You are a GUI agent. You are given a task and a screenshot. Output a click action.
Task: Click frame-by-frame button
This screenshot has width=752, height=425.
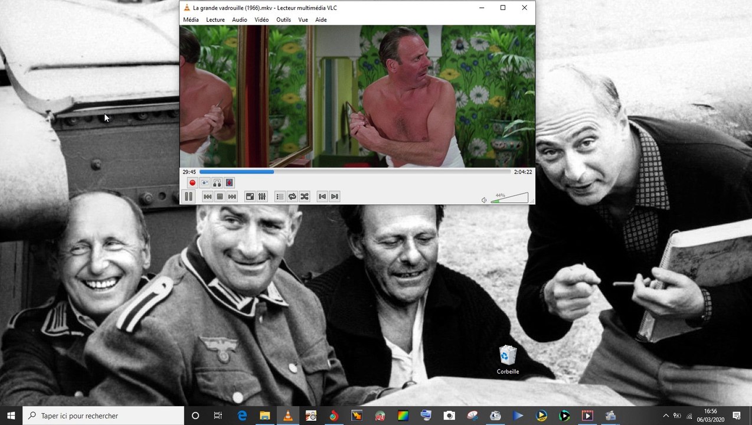(230, 183)
